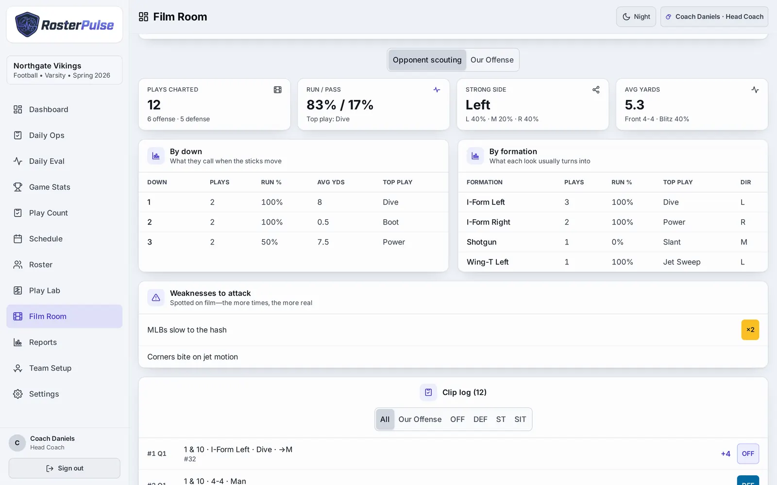
Task: Click Corners bite on jet motion row
Action: pos(453,357)
